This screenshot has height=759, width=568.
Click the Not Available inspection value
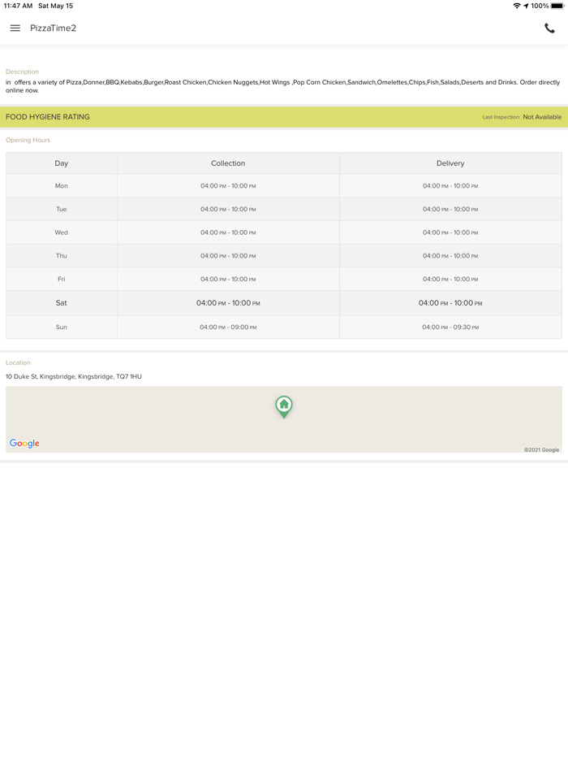(x=542, y=117)
